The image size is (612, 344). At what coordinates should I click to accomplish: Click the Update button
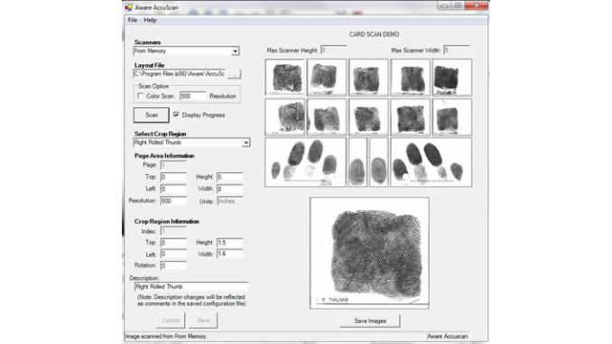[x=171, y=321]
